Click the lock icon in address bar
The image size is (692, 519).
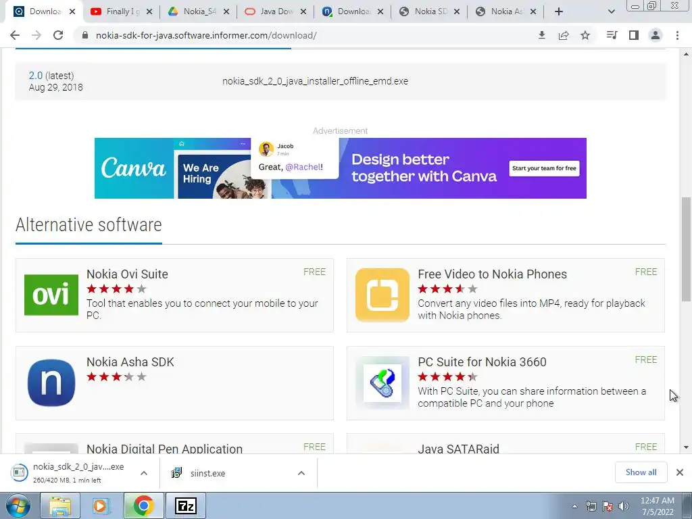tap(85, 35)
